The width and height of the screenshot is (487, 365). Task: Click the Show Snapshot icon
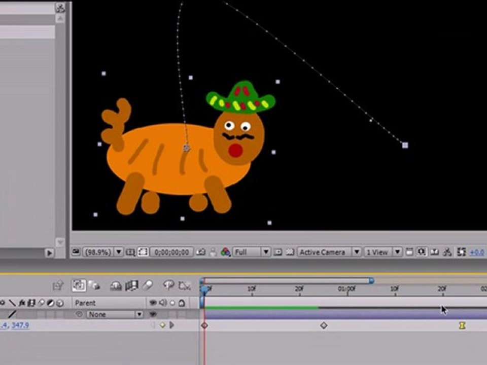[213, 252]
